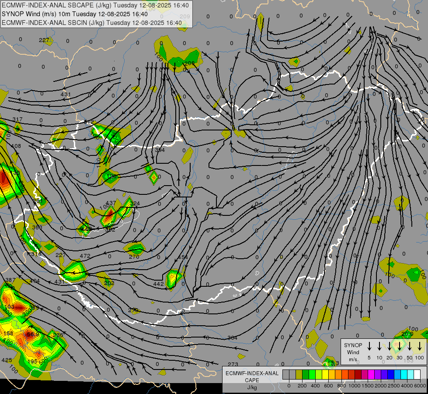Click legend tick label 4000

[407, 386]
